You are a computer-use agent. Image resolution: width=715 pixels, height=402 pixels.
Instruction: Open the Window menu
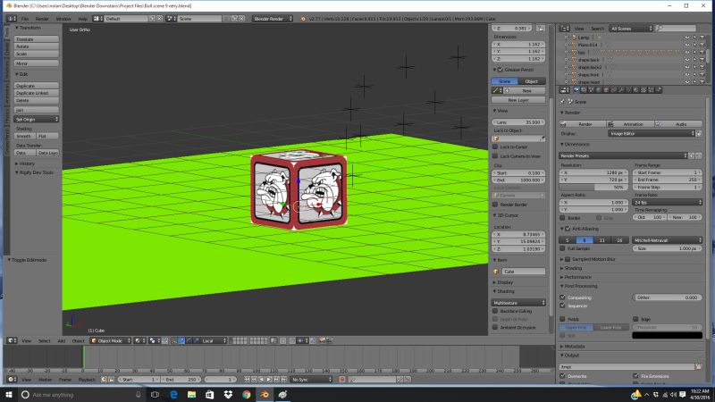(x=63, y=19)
